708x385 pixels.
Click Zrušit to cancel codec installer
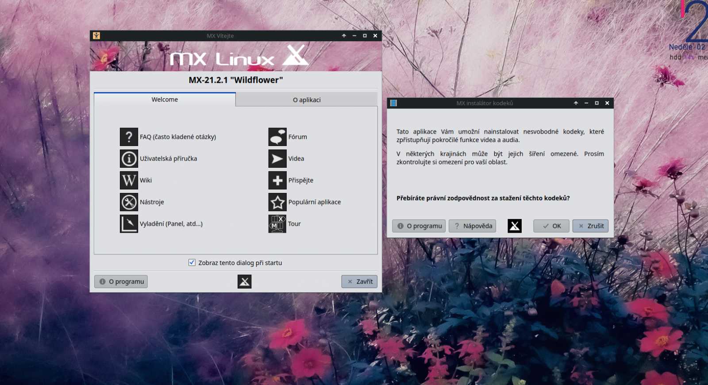pos(590,226)
